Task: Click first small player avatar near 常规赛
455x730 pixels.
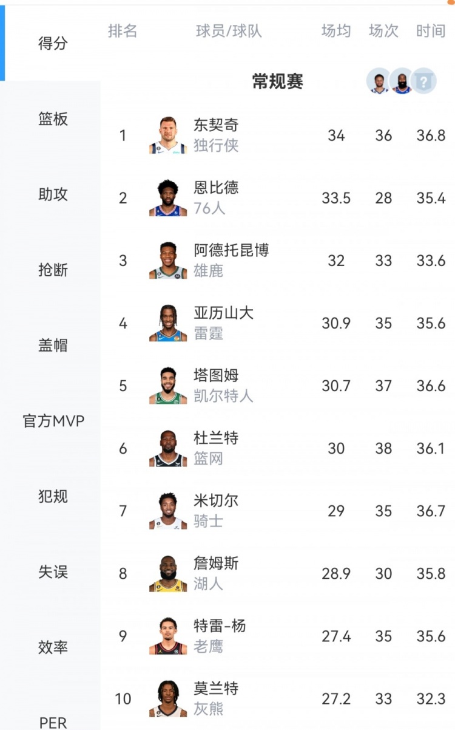Action: click(379, 81)
